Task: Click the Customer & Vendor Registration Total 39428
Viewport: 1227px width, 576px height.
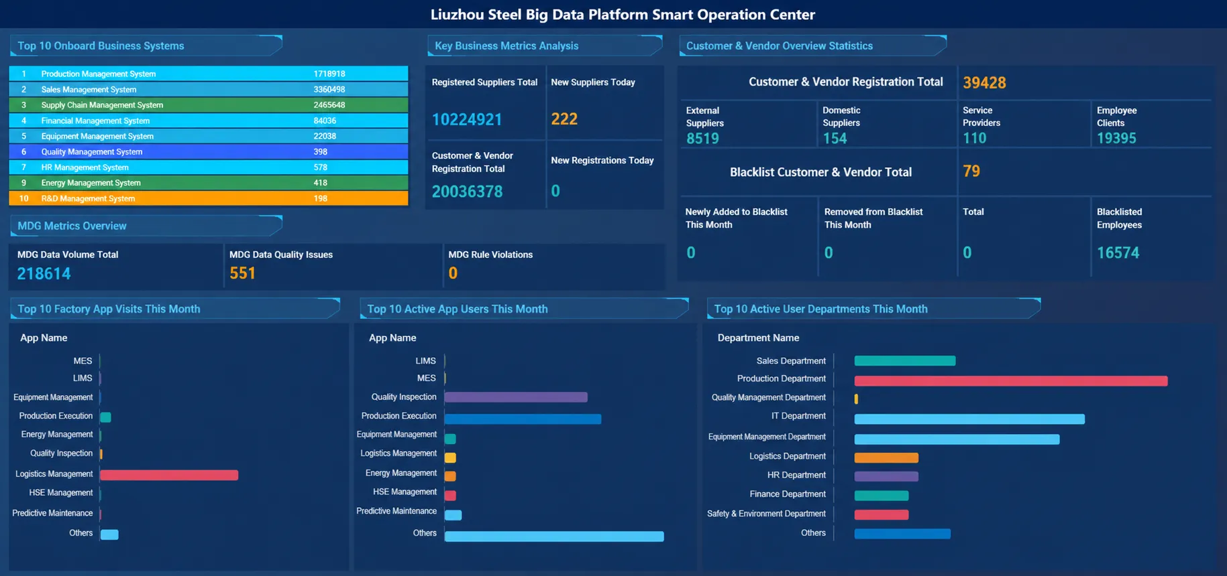Action: [984, 82]
